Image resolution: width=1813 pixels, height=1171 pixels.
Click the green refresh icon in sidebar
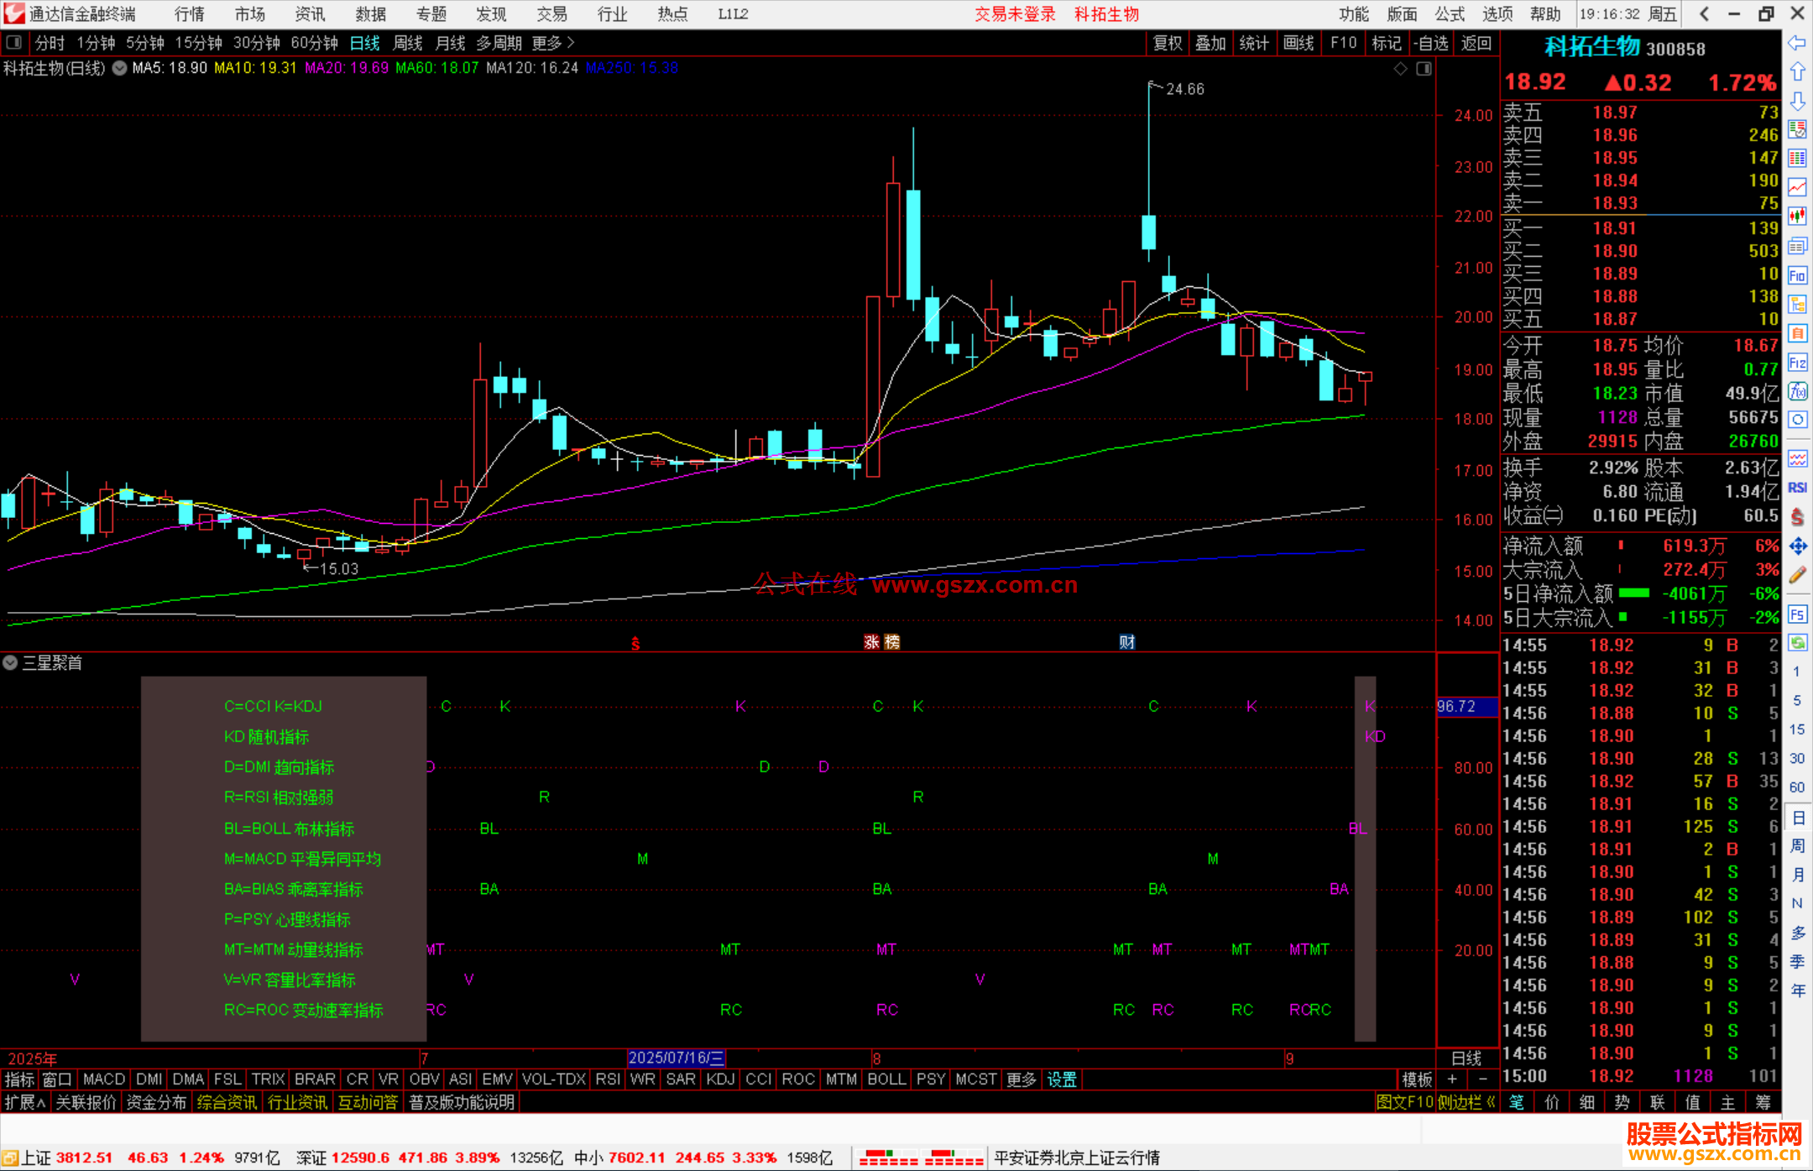1797,643
